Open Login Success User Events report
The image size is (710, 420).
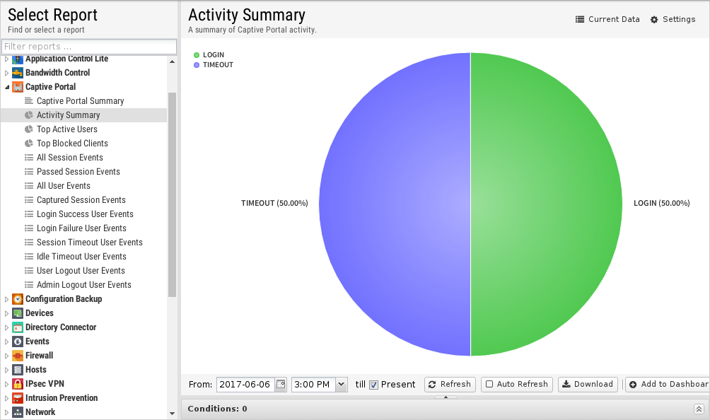point(85,214)
